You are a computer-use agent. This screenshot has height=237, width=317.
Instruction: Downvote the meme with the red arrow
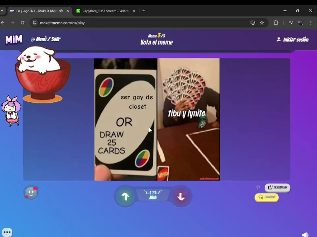(181, 197)
